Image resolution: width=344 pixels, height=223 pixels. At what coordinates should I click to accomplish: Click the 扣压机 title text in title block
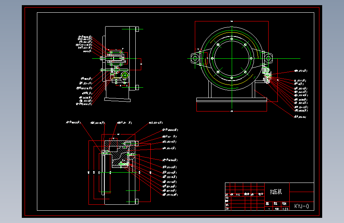click(x=276, y=192)
